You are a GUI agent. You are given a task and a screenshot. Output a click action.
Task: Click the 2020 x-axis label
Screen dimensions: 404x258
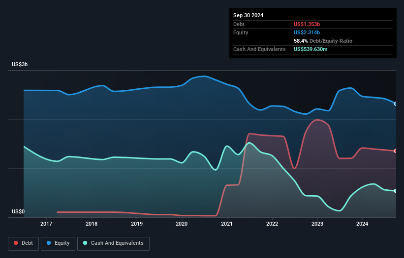point(182,224)
